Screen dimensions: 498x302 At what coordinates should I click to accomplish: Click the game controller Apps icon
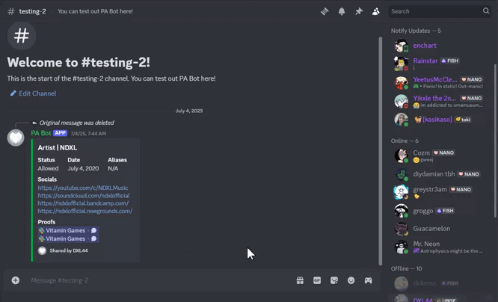point(369,280)
